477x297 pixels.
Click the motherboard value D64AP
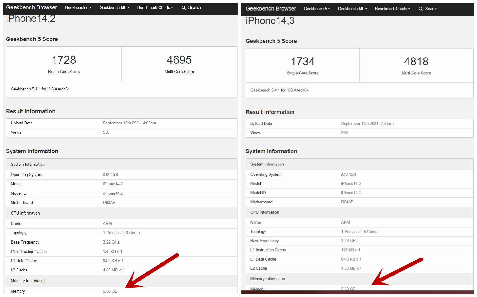click(x=347, y=202)
